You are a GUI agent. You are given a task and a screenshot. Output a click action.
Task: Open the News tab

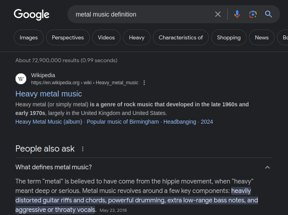point(262,37)
